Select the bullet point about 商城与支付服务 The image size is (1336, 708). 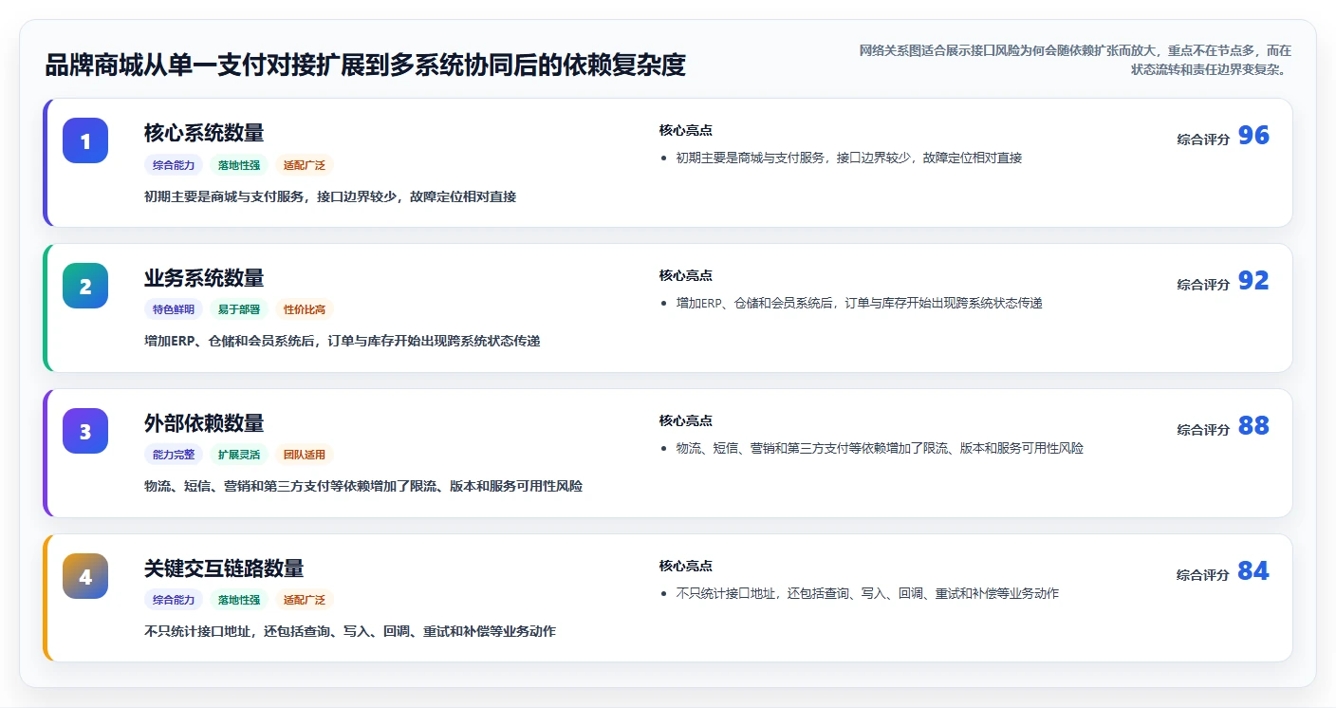pyautogui.click(x=849, y=158)
